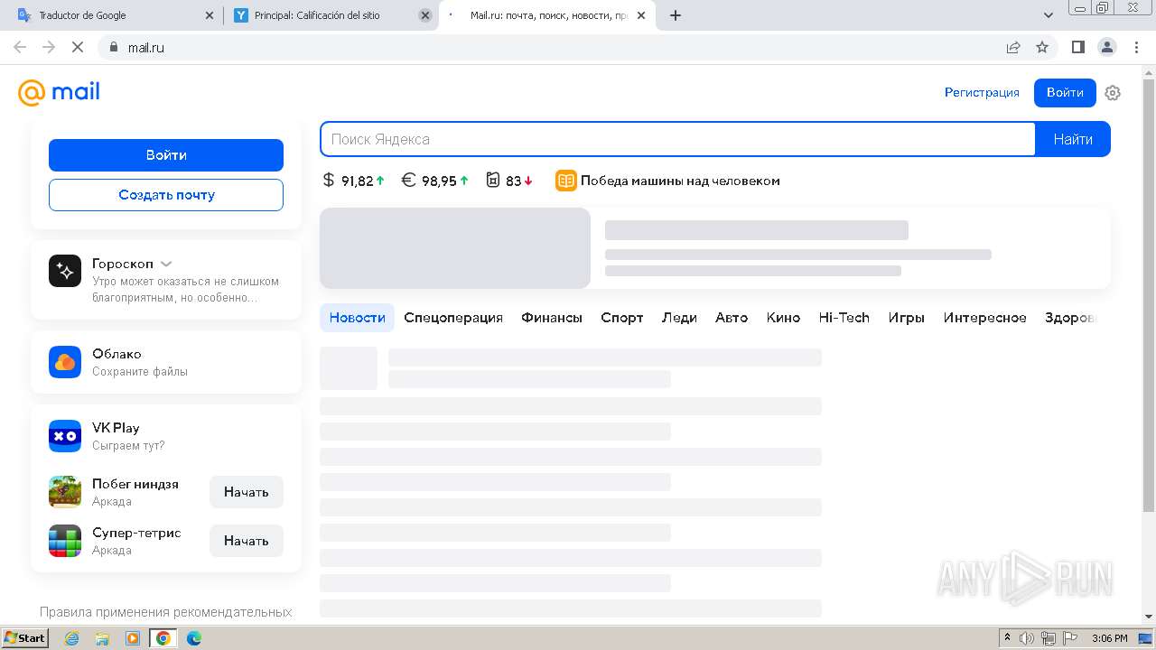1156x650 pixels.
Task: Close the Traductor de Google tab
Action: coord(210,15)
